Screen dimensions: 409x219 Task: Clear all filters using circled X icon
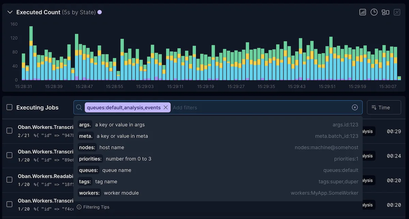tap(354, 107)
